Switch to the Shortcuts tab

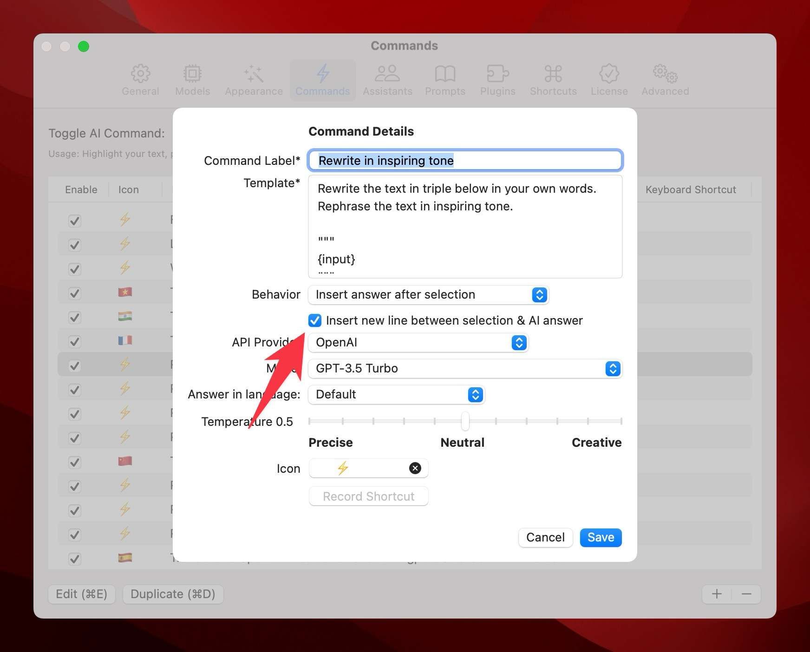553,80
